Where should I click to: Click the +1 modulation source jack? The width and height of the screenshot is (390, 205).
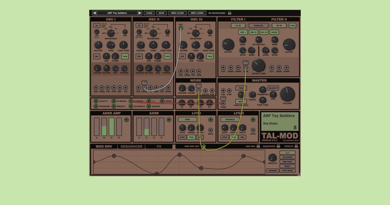(x=149, y=101)
